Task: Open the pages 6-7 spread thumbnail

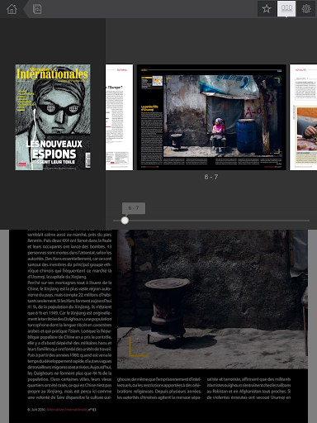Action: pyautogui.click(x=211, y=117)
